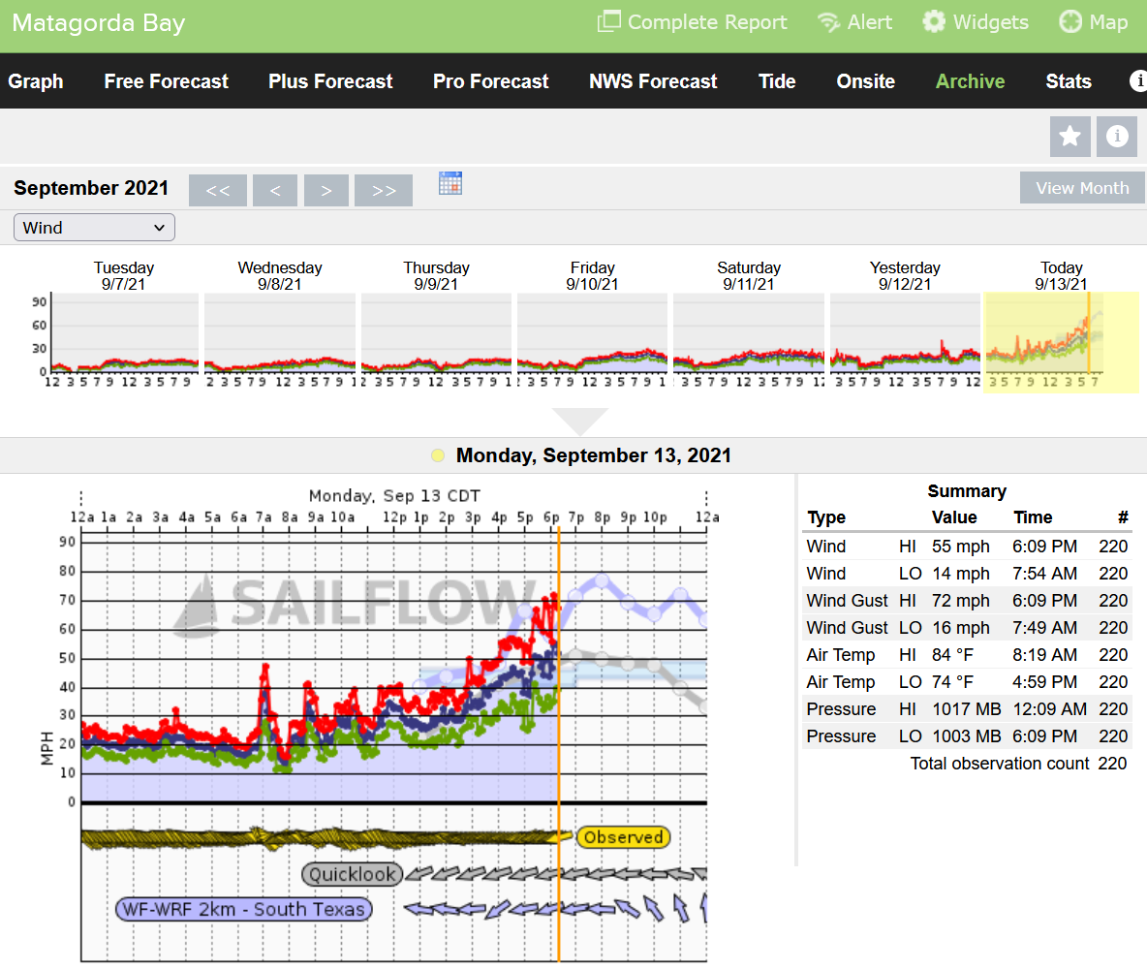Click the 12:09 AM time cell

[x=1050, y=709]
